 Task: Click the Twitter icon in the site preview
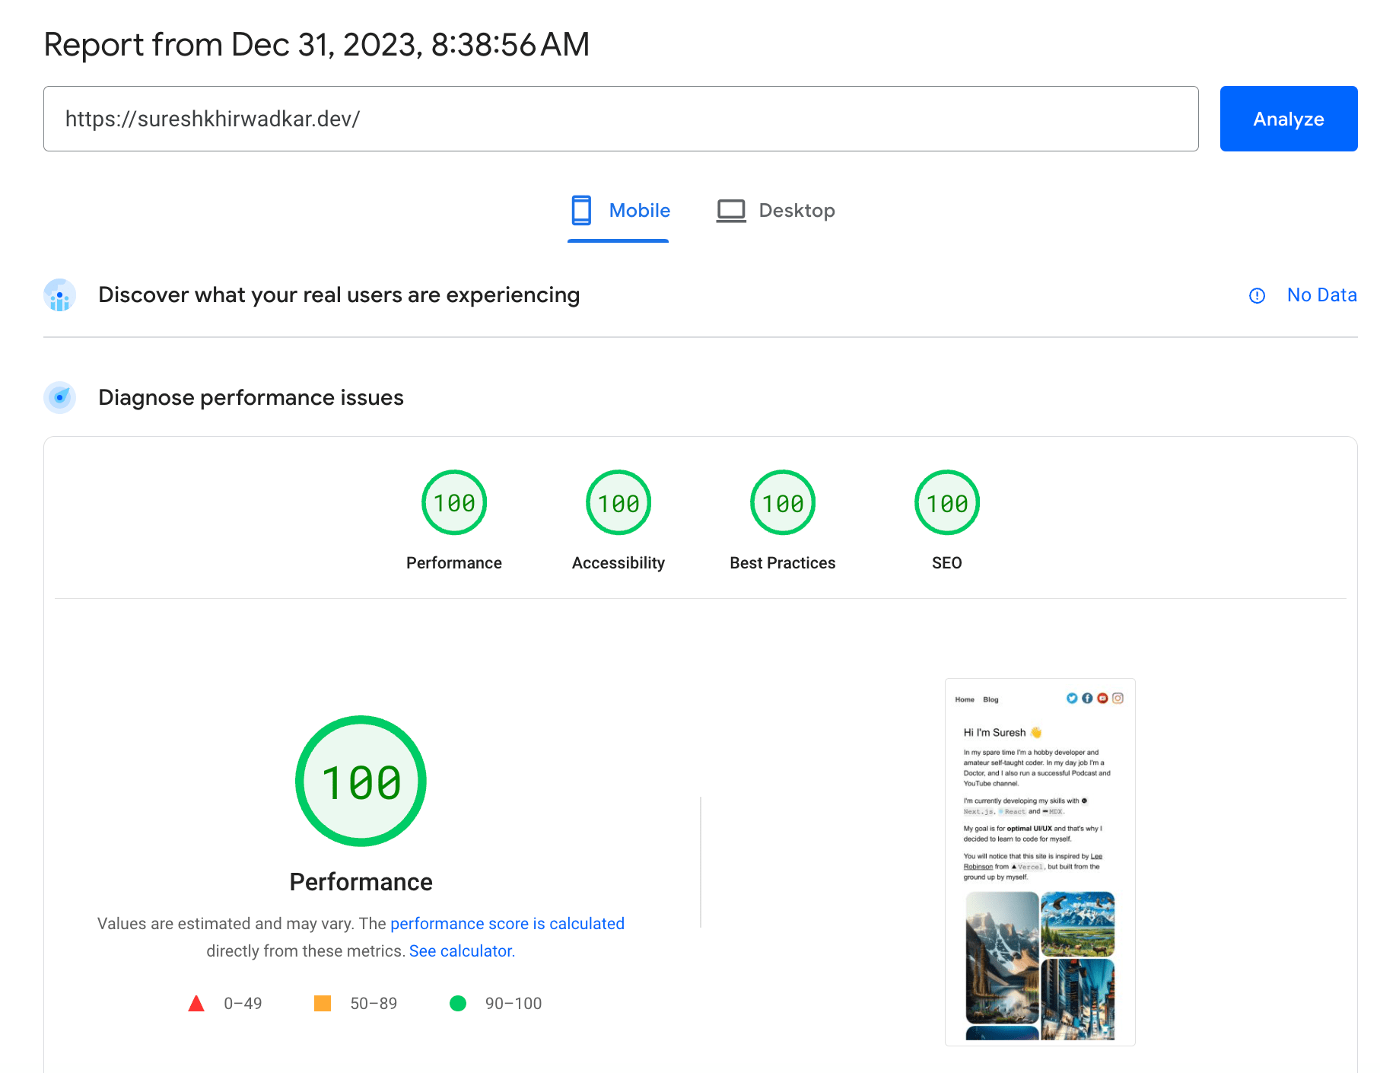click(x=1072, y=696)
